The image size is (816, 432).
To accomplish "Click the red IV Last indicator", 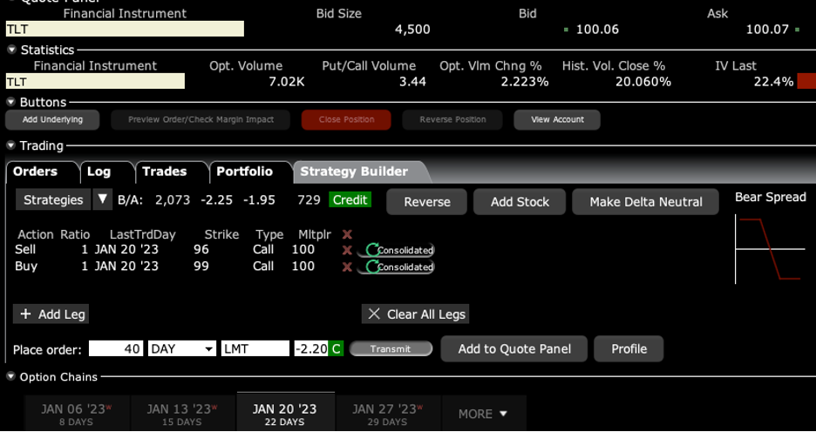I will (x=806, y=81).
